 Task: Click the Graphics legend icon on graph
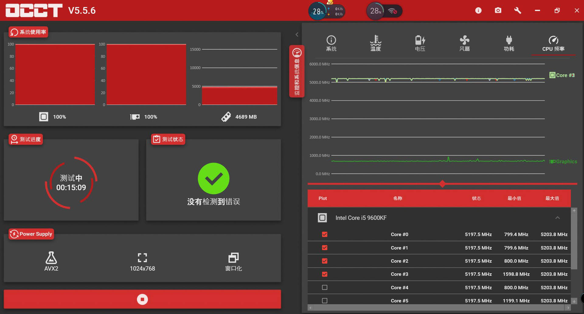point(552,162)
